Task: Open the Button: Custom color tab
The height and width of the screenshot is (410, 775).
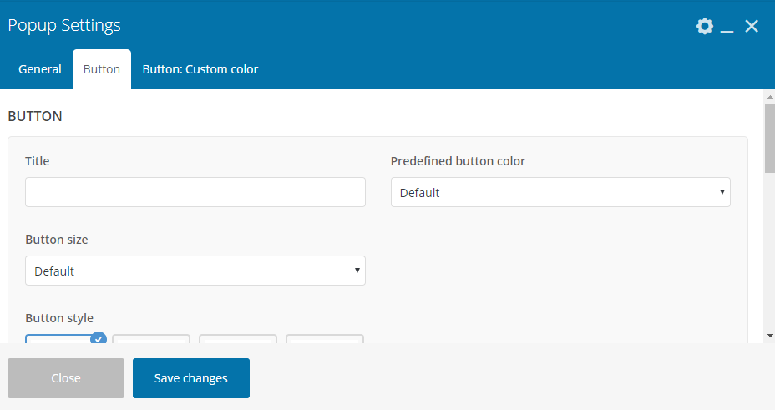Action: tap(200, 69)
